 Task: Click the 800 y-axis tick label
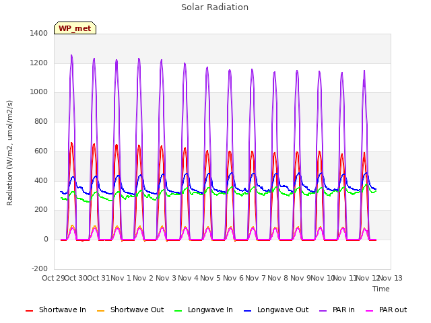click(41, 121)
